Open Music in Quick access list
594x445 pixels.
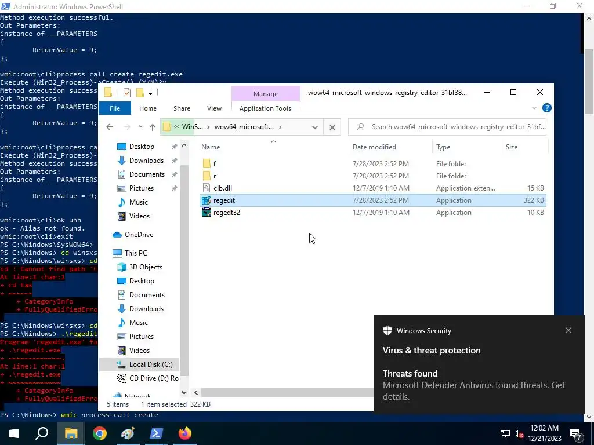(x=138, y=202)
